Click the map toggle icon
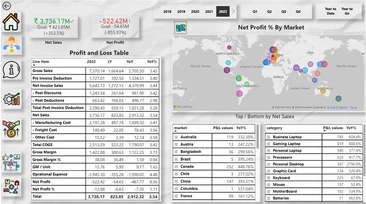This screenshot has width=366, height=204. coord(180,28)
